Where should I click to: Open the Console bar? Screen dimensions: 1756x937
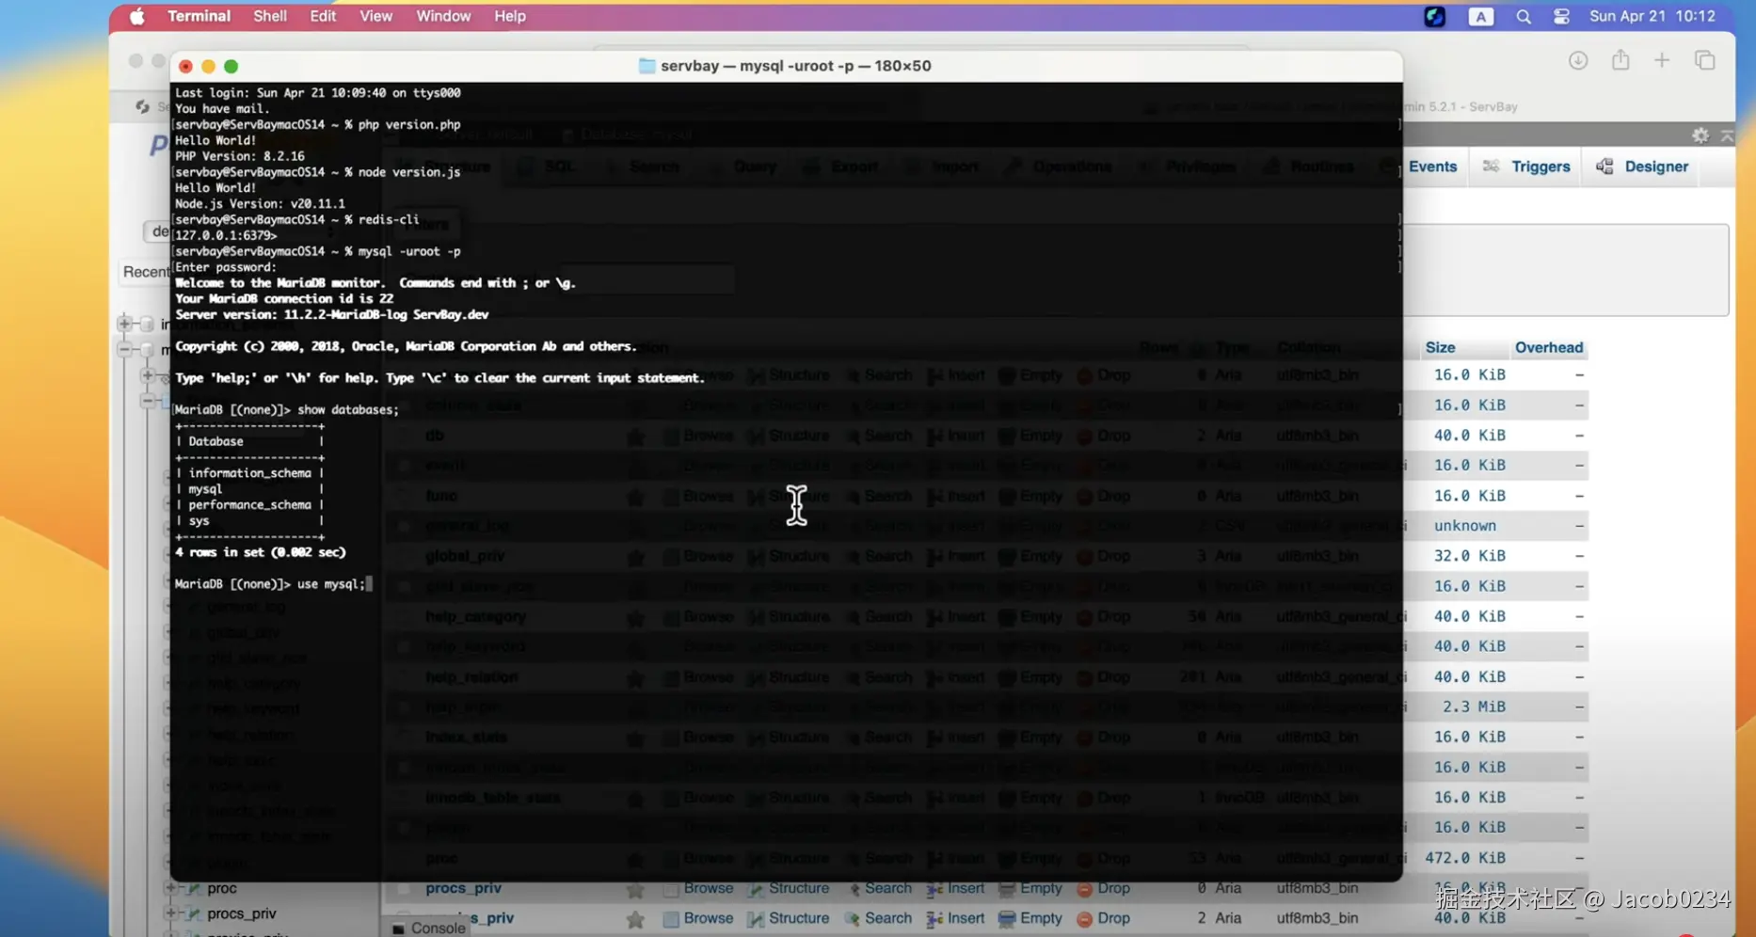429,929
